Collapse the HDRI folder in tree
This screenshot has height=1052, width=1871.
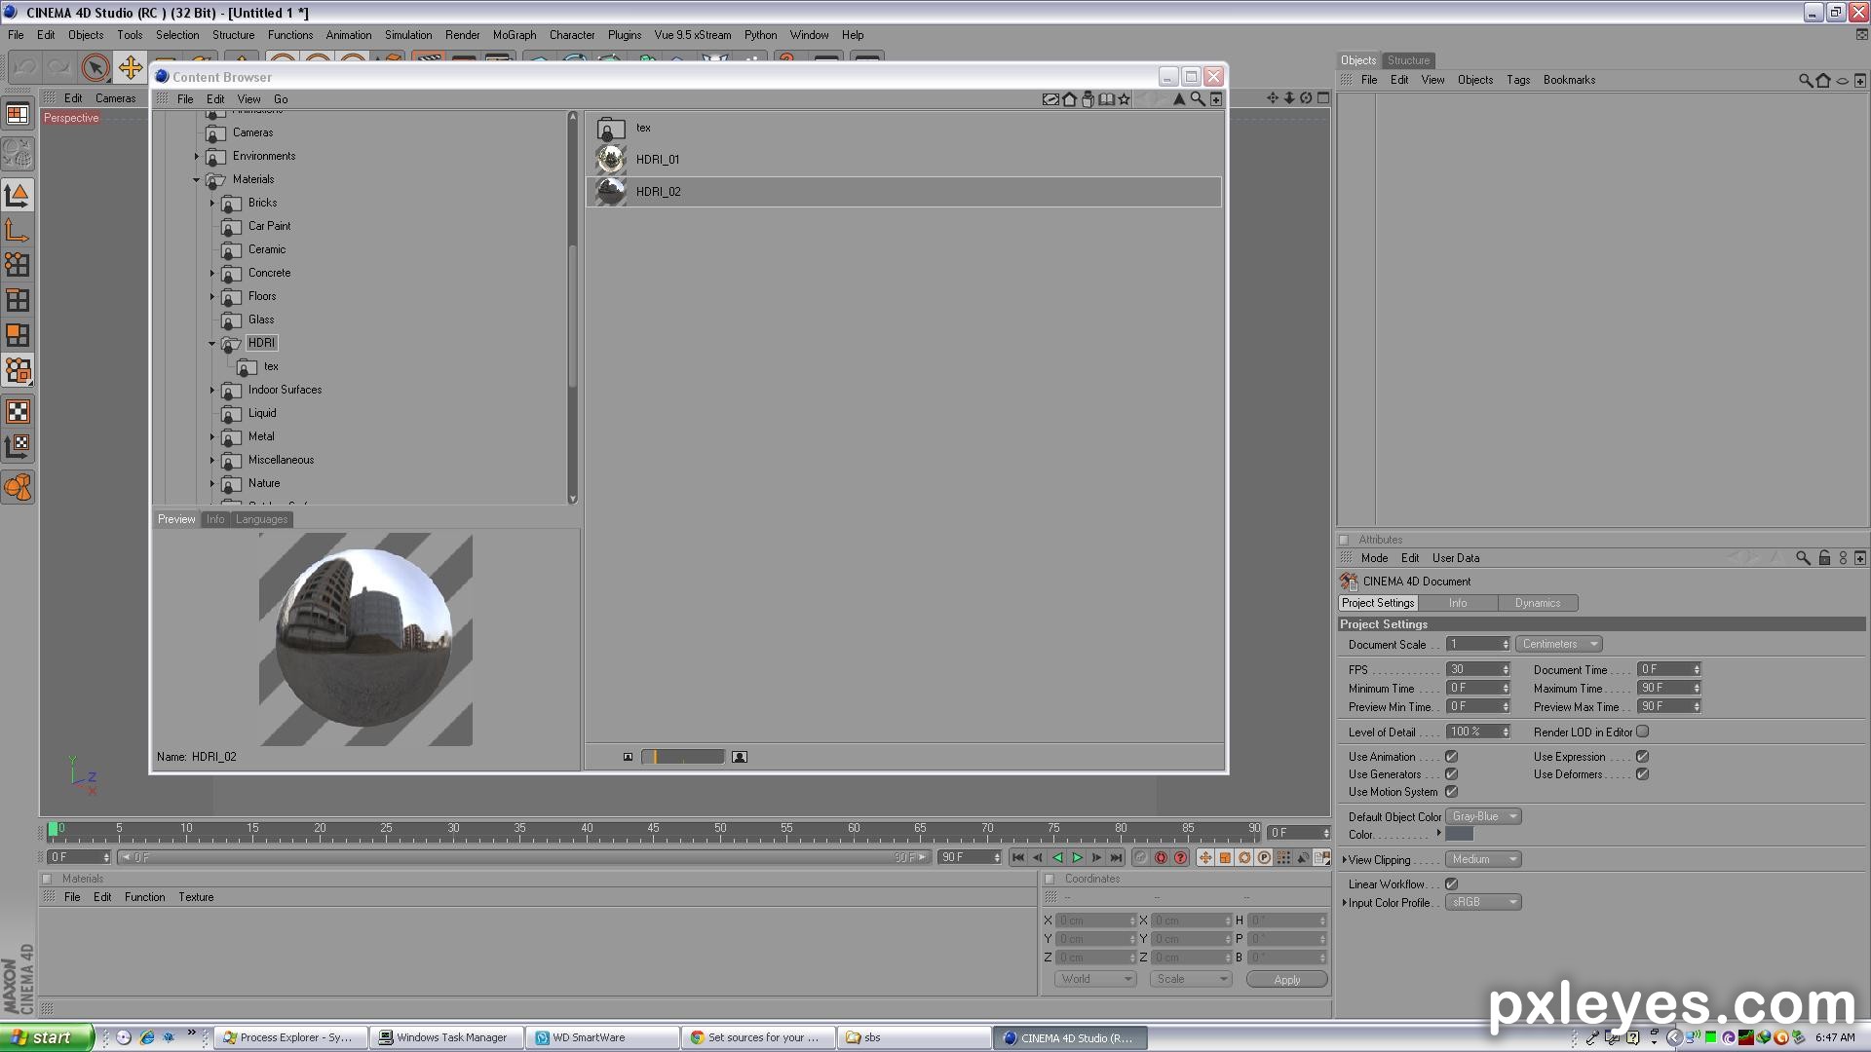(211, 344)
